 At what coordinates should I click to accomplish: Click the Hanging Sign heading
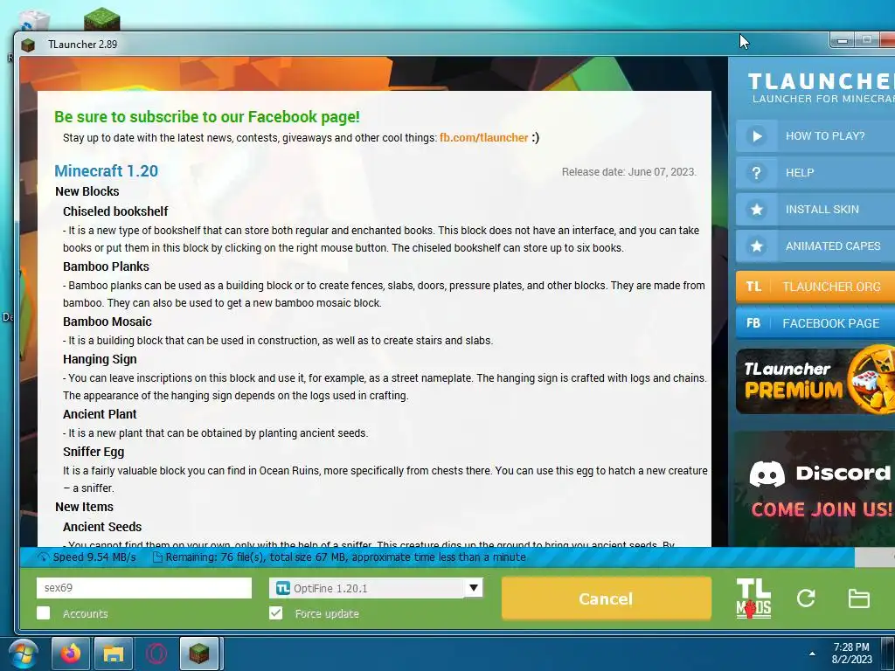(100, 359)
